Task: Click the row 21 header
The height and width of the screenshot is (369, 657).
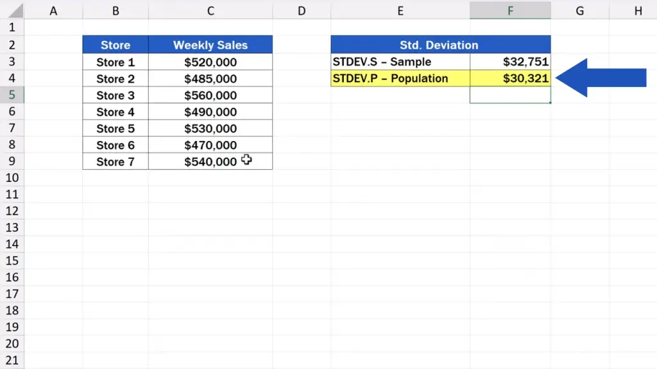Action: click(x=12, y=360)
